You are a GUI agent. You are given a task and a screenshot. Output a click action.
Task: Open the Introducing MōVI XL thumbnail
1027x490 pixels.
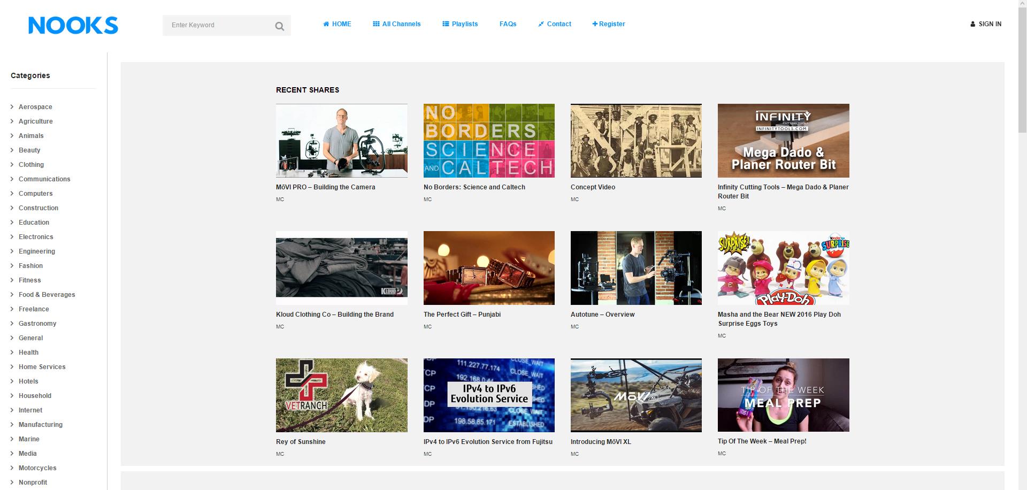(x=636, y=395)
